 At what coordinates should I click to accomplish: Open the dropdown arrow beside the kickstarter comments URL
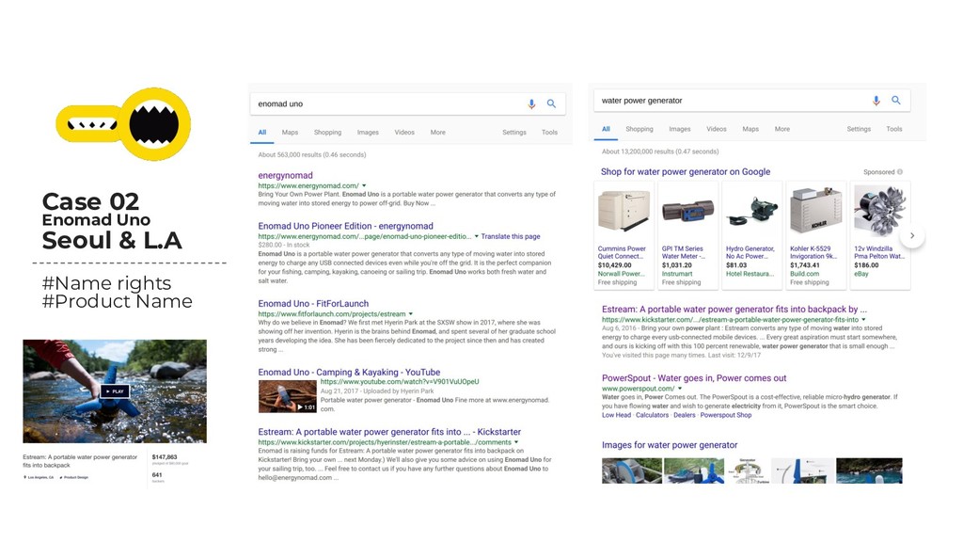tap(516, 442)
